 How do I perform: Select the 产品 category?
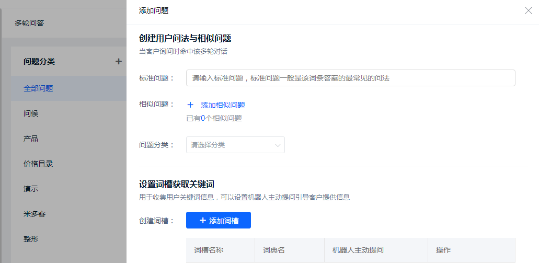click(31, 139)
